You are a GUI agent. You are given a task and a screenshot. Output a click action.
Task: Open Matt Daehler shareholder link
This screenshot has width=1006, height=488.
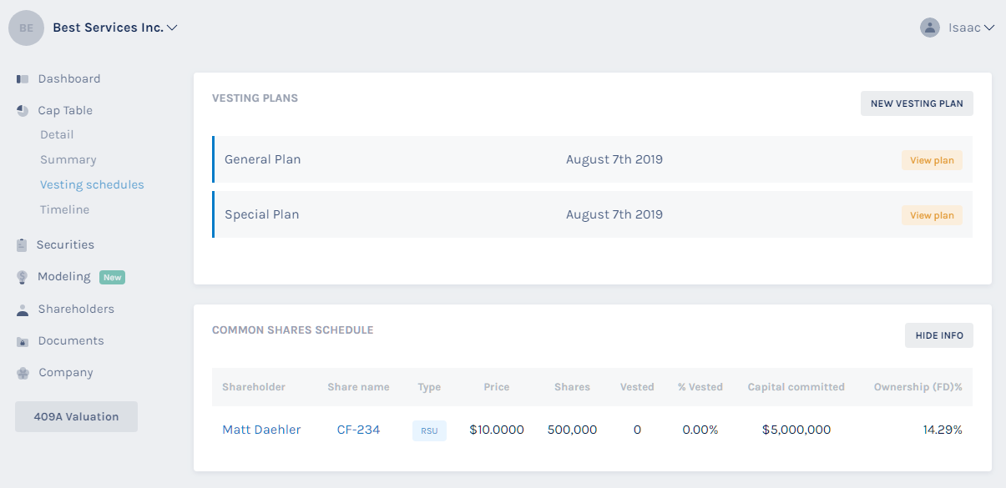point(261,430)
